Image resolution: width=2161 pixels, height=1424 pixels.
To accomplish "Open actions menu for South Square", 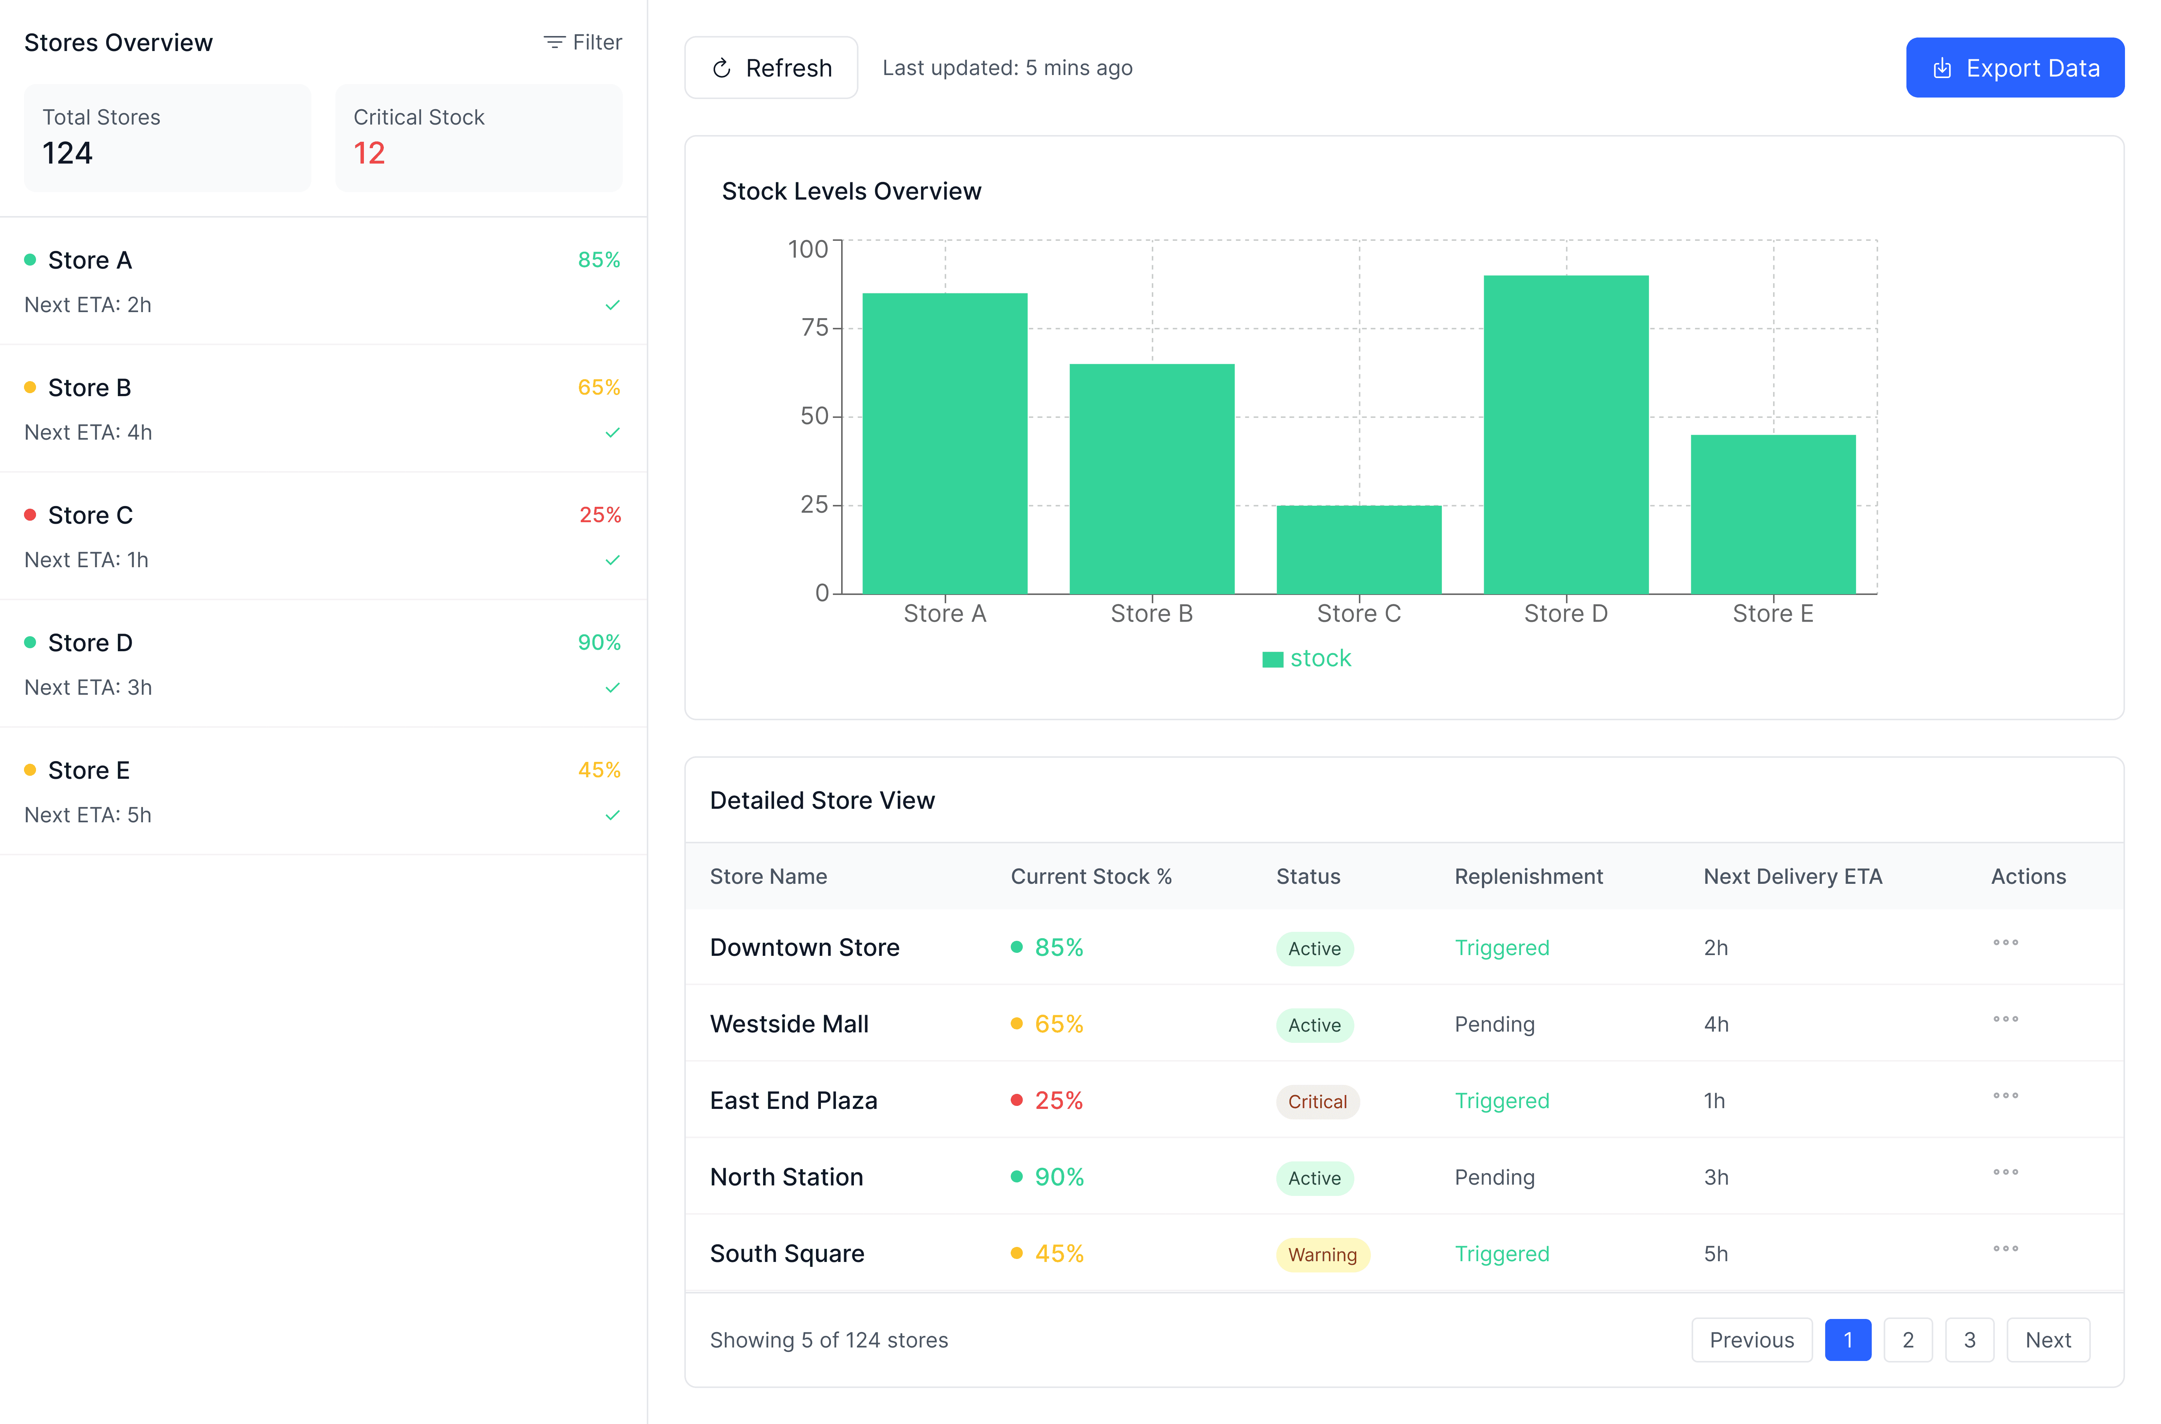I will 2005,1249.
